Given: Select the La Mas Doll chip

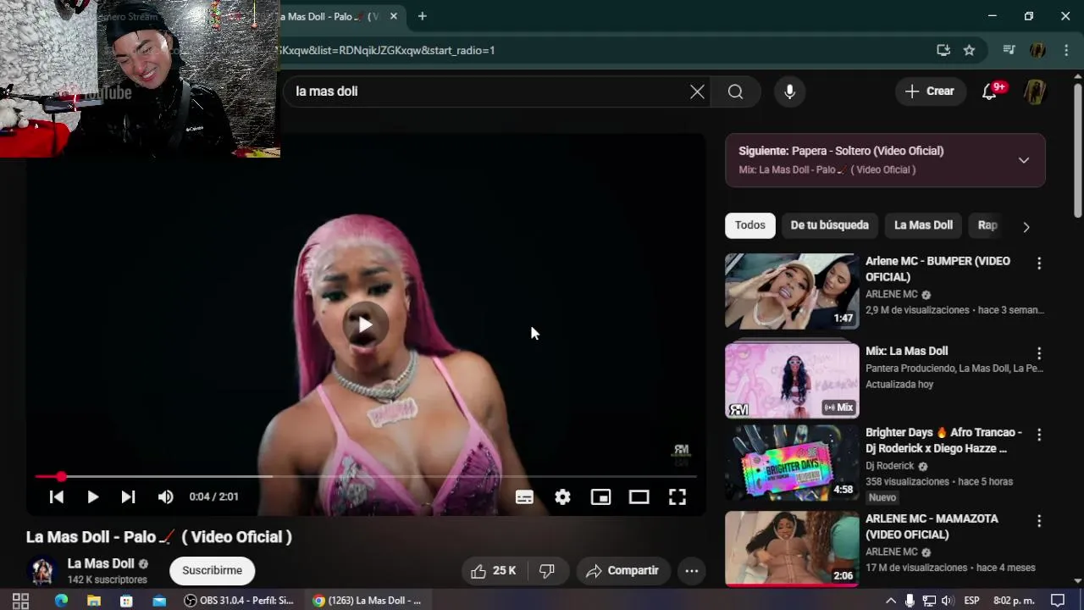Looking at the screenshot, I should [x=923, y=225].
